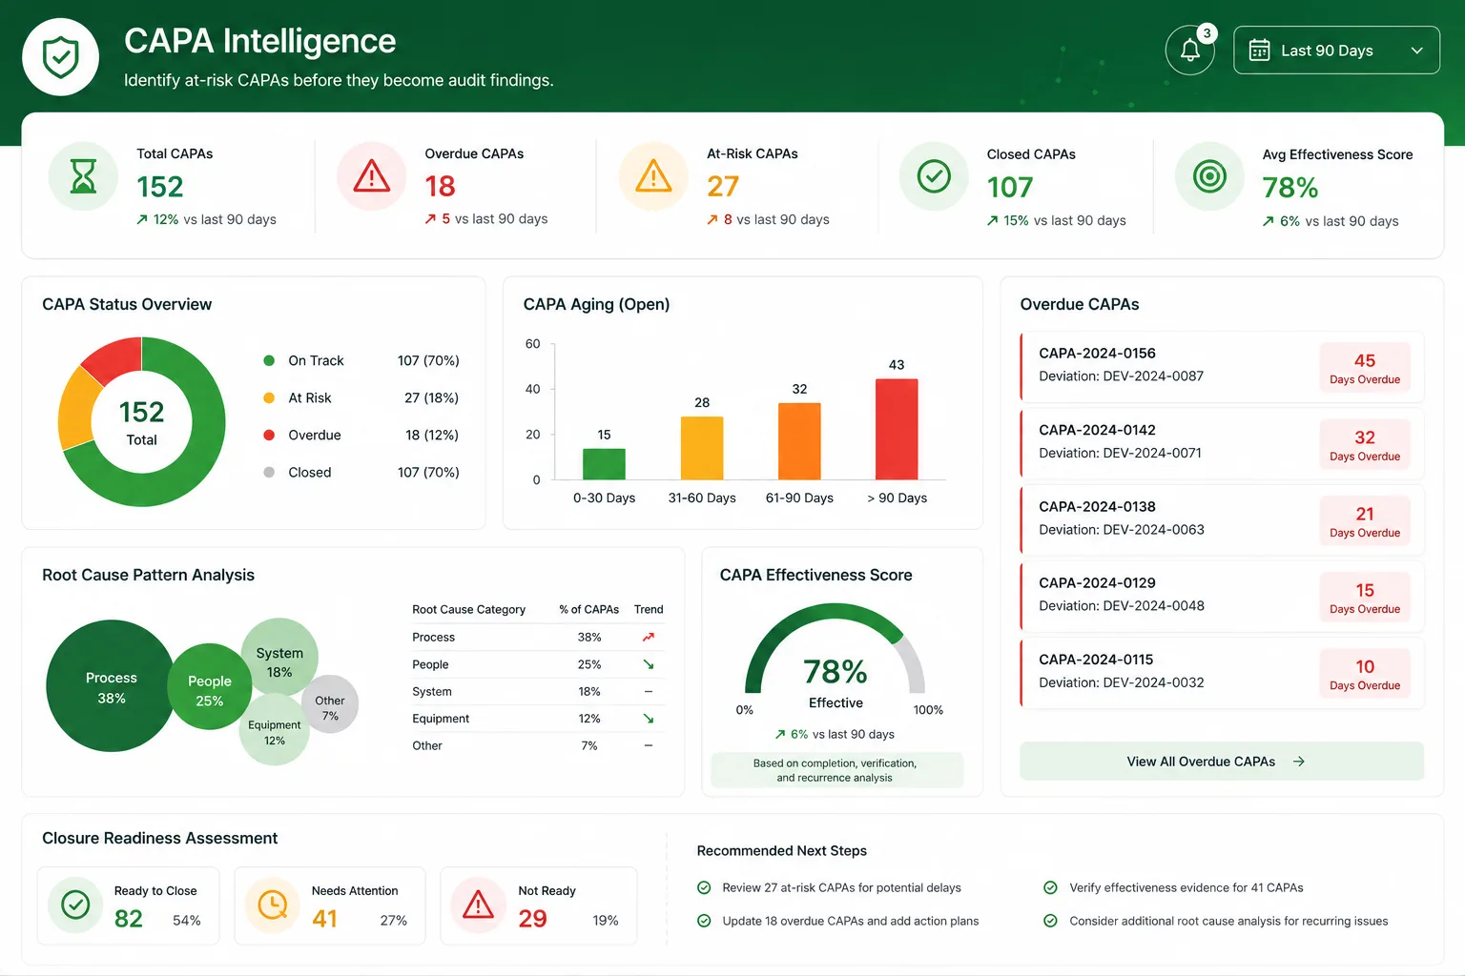Click the Overdue CAPAs warning triangle icon

coord(372,176)
